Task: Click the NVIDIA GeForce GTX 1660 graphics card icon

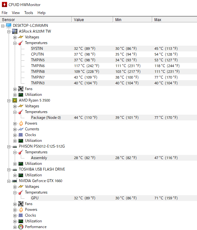Action: (x=15, y=181)
